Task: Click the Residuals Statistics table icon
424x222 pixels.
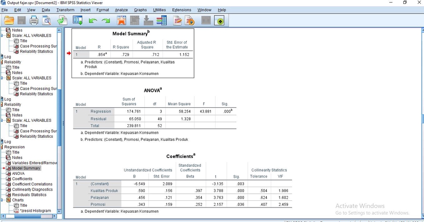Action: pyautogui.click(x=8, y=195)
